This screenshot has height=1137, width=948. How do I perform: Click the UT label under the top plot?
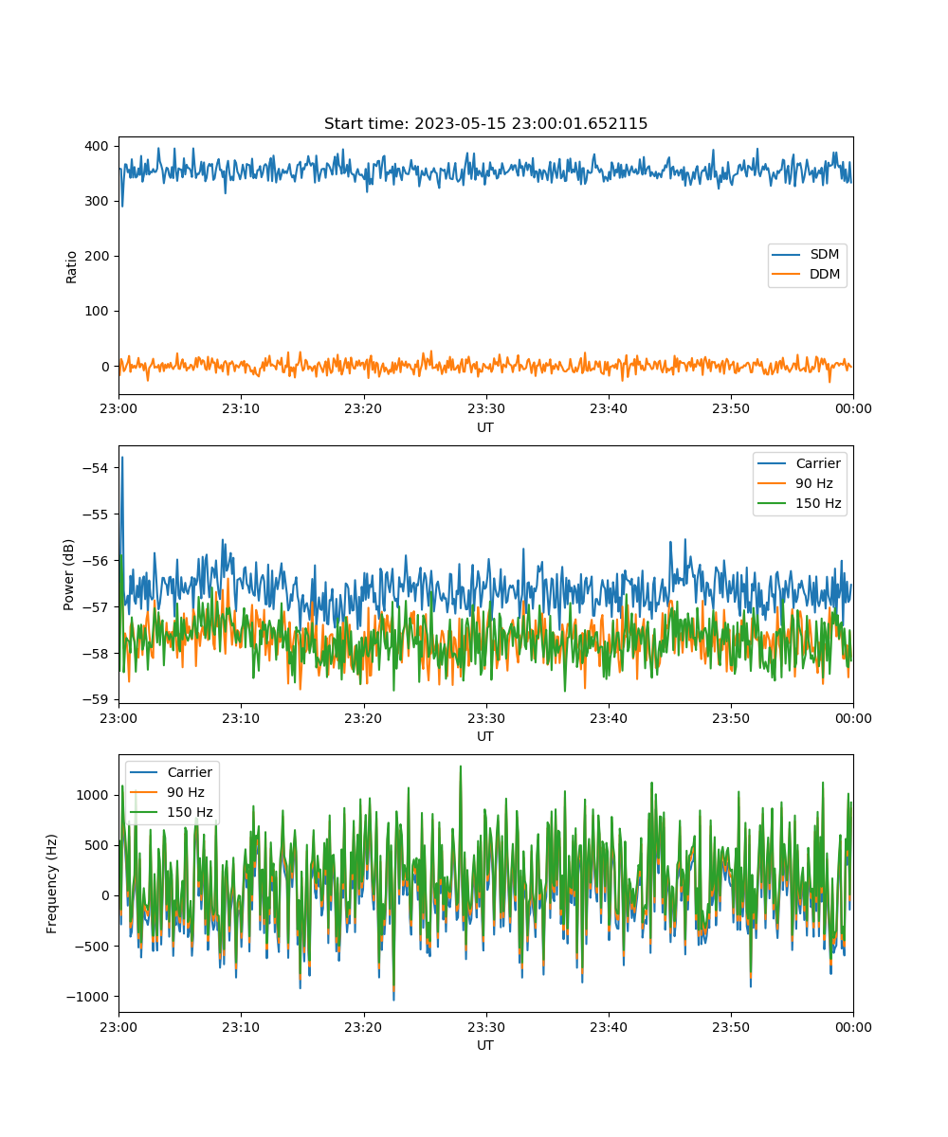(x=485, y=428)
